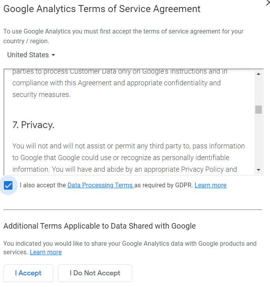The width and height of the screenshot is (270, 287).
Task: Click the 7. Privacy heading
Action: pyautogui.click(x=33, y=125)
